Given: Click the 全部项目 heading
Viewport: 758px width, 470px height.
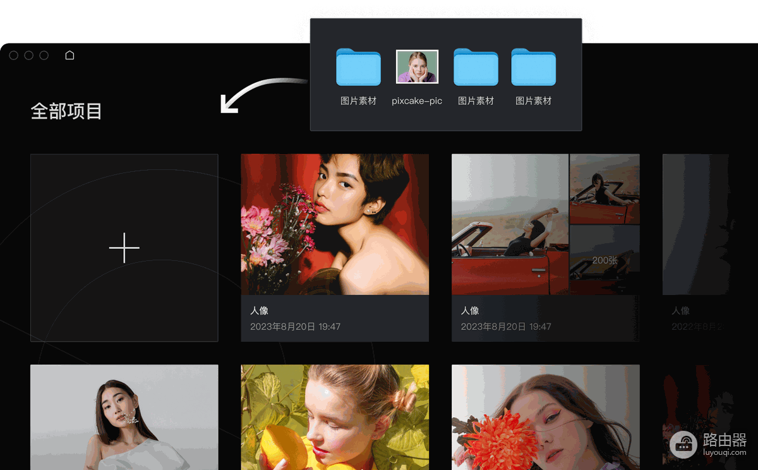Looking at the screenshot, I should 66,111.
